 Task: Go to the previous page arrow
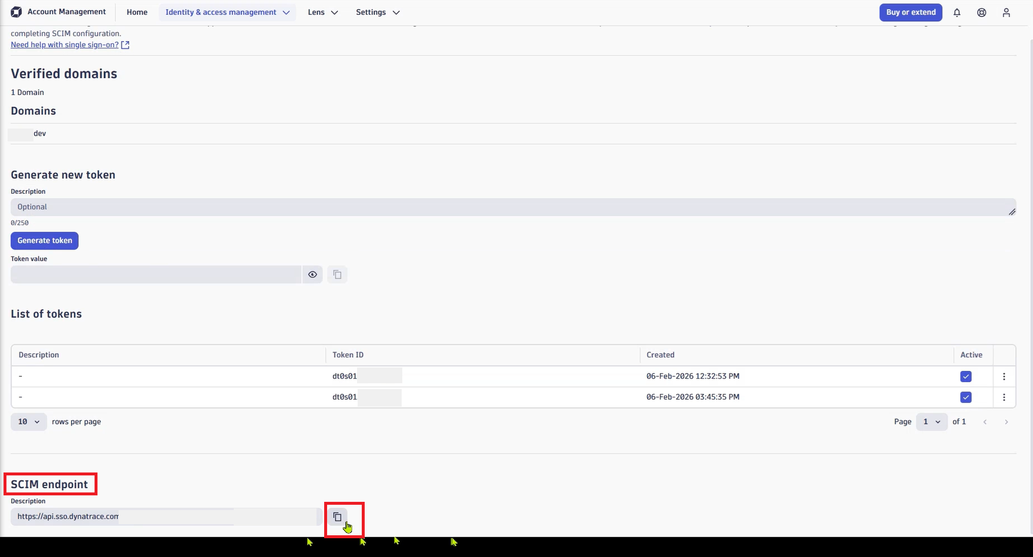[985, 422]
